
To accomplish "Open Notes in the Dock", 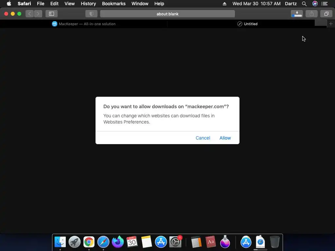I will 146,242.
